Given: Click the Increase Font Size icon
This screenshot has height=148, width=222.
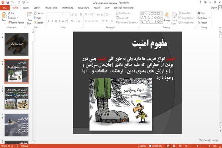Looking at the screenshot, I should pos(73,15).
